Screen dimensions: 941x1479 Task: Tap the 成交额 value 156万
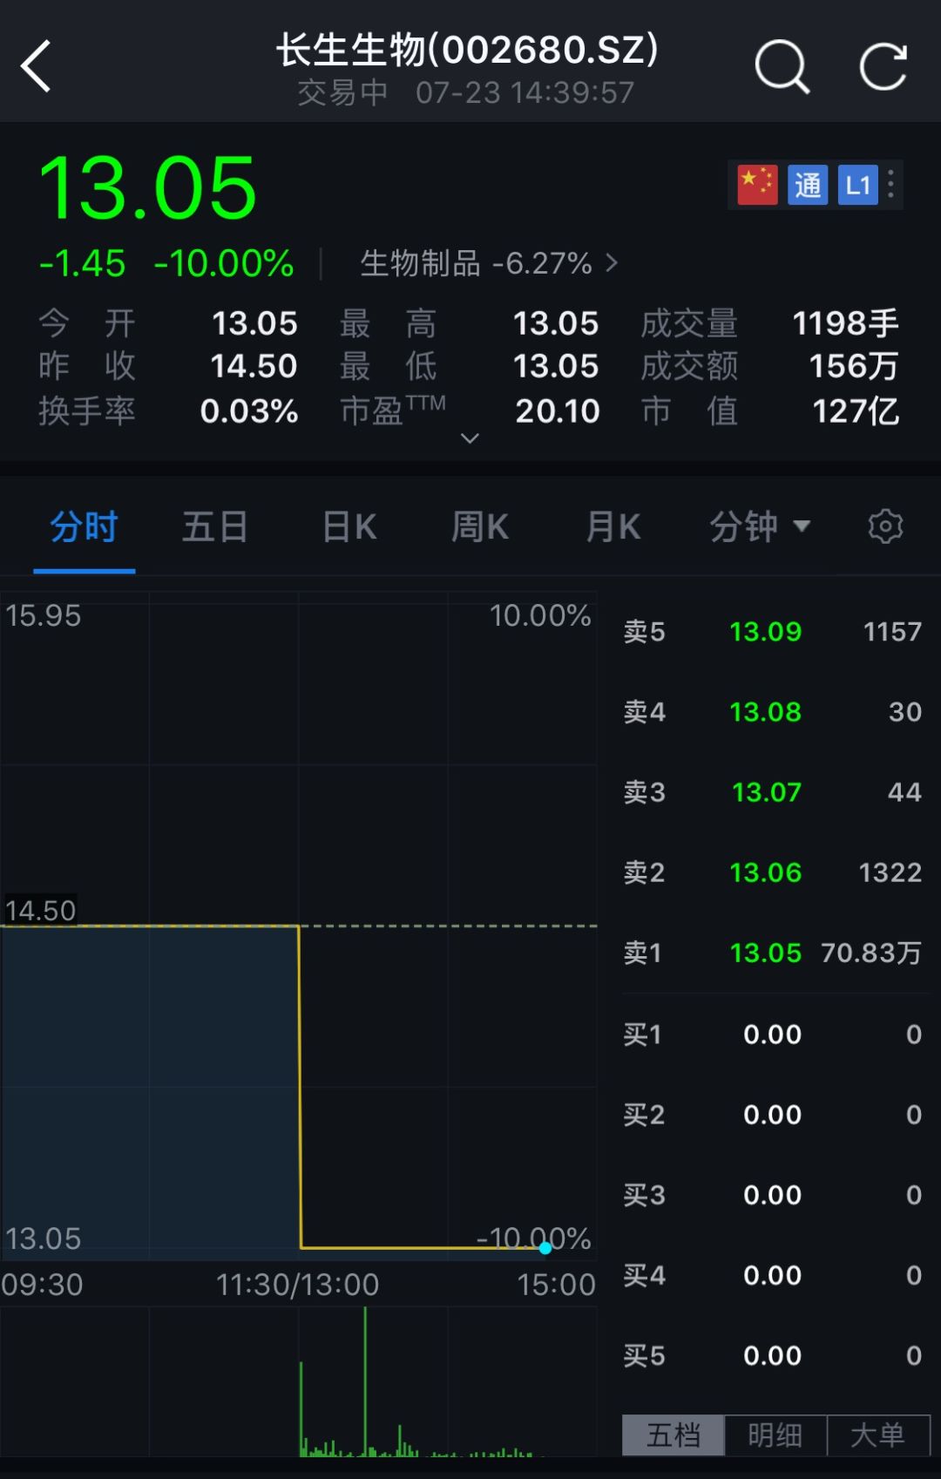pos(854,366)
